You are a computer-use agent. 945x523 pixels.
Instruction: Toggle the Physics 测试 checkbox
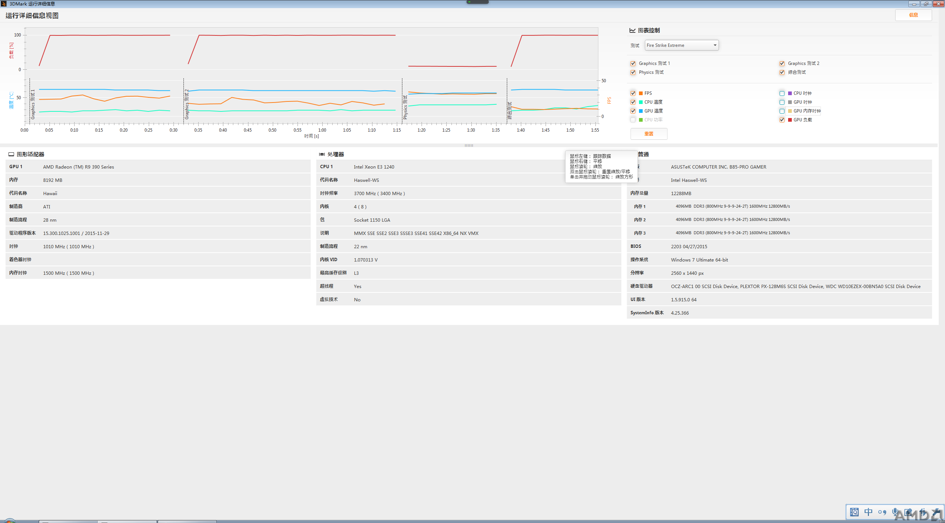coord(633,72)
